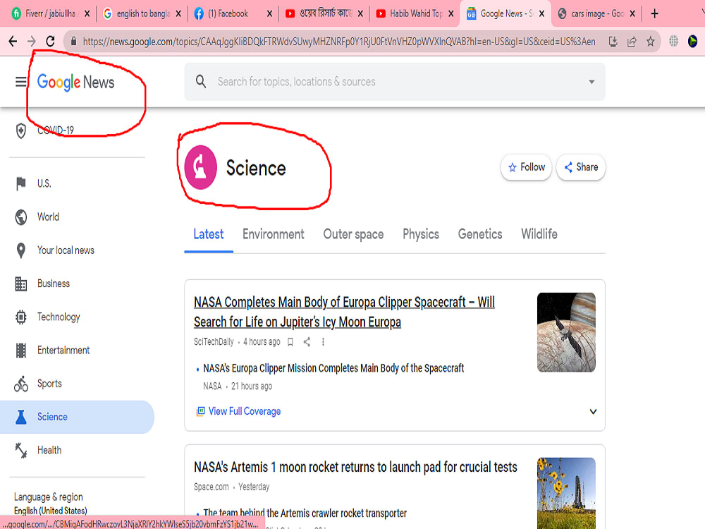Save the Europa Clipper story bookmark icon
This screenshot has width=705, height=529.
[x=290, y=342]
